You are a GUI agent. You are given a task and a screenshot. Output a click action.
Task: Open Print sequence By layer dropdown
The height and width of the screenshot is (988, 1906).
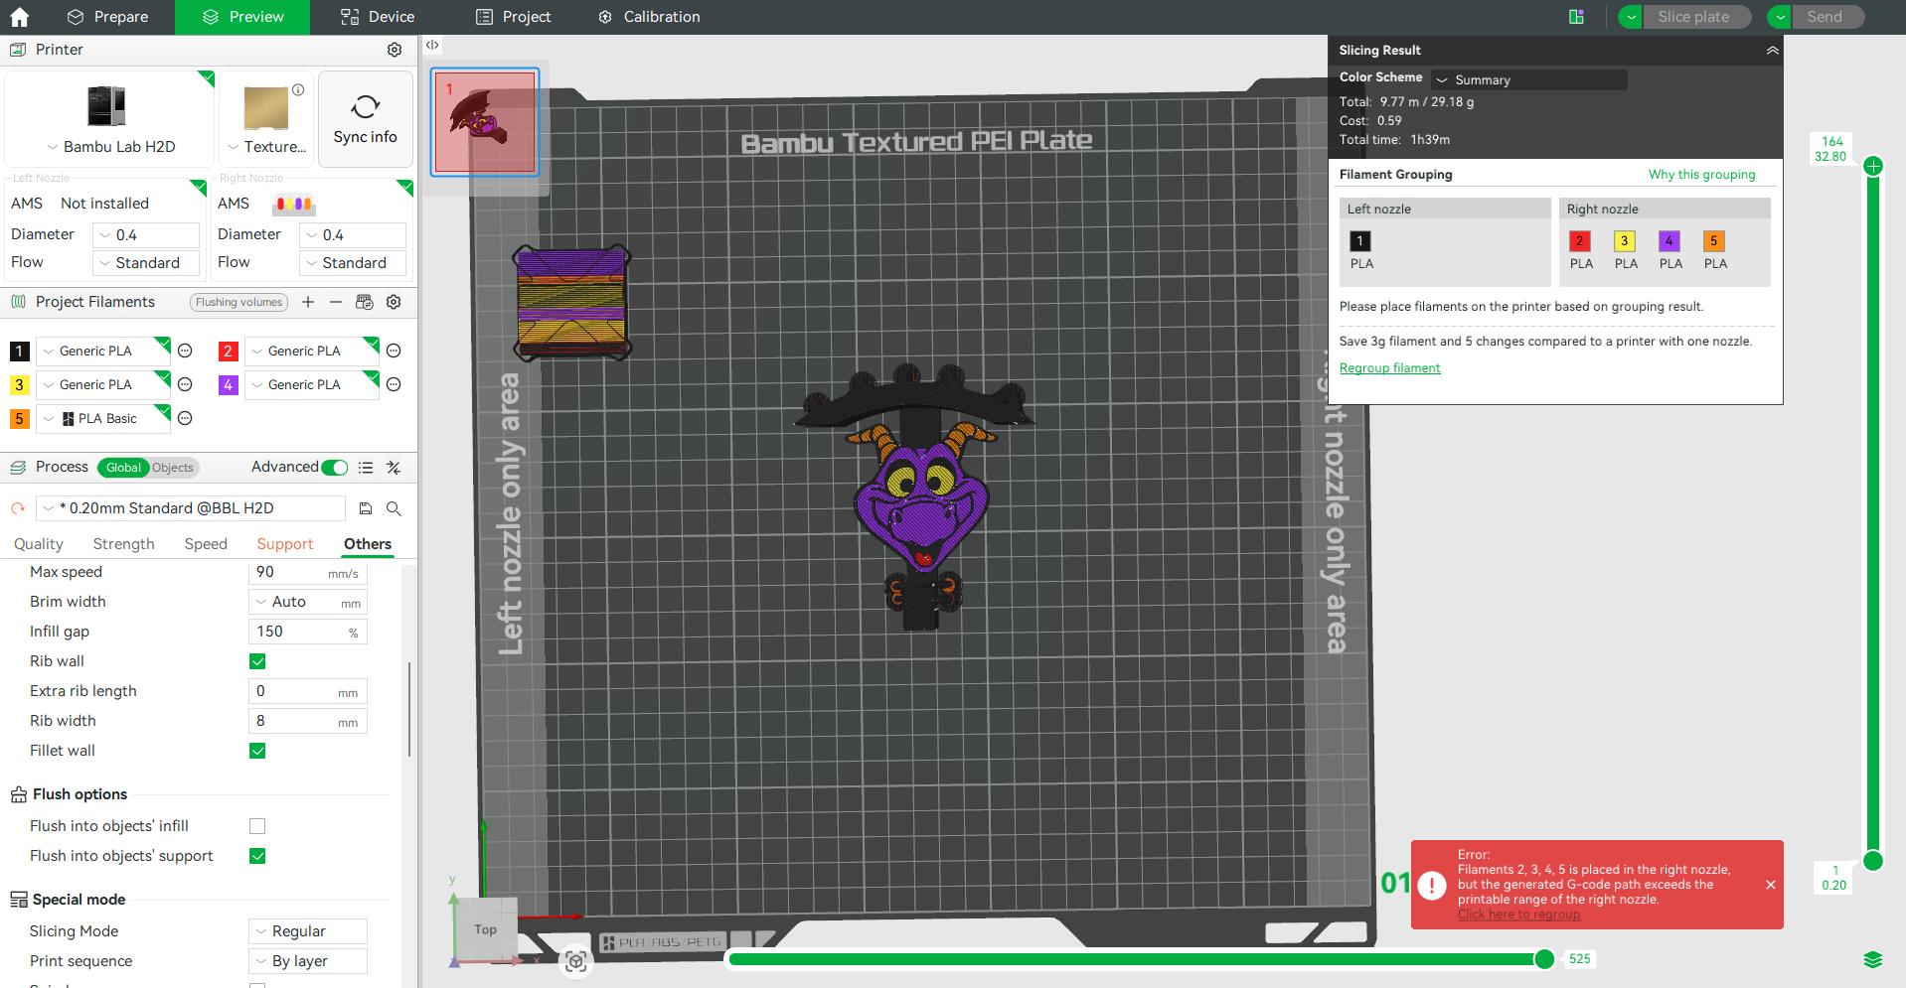click(307, 961)
